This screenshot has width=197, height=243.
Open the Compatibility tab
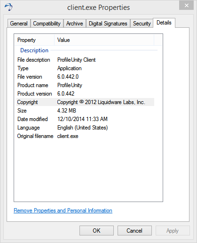[x=47, y=24]
